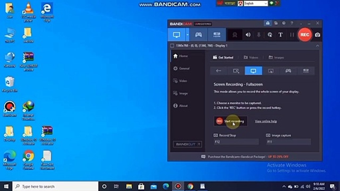The height and width of the screenshot is (191, 340).
Task: Show hidden system tray icons chevron
Action: tap(284, 186)
